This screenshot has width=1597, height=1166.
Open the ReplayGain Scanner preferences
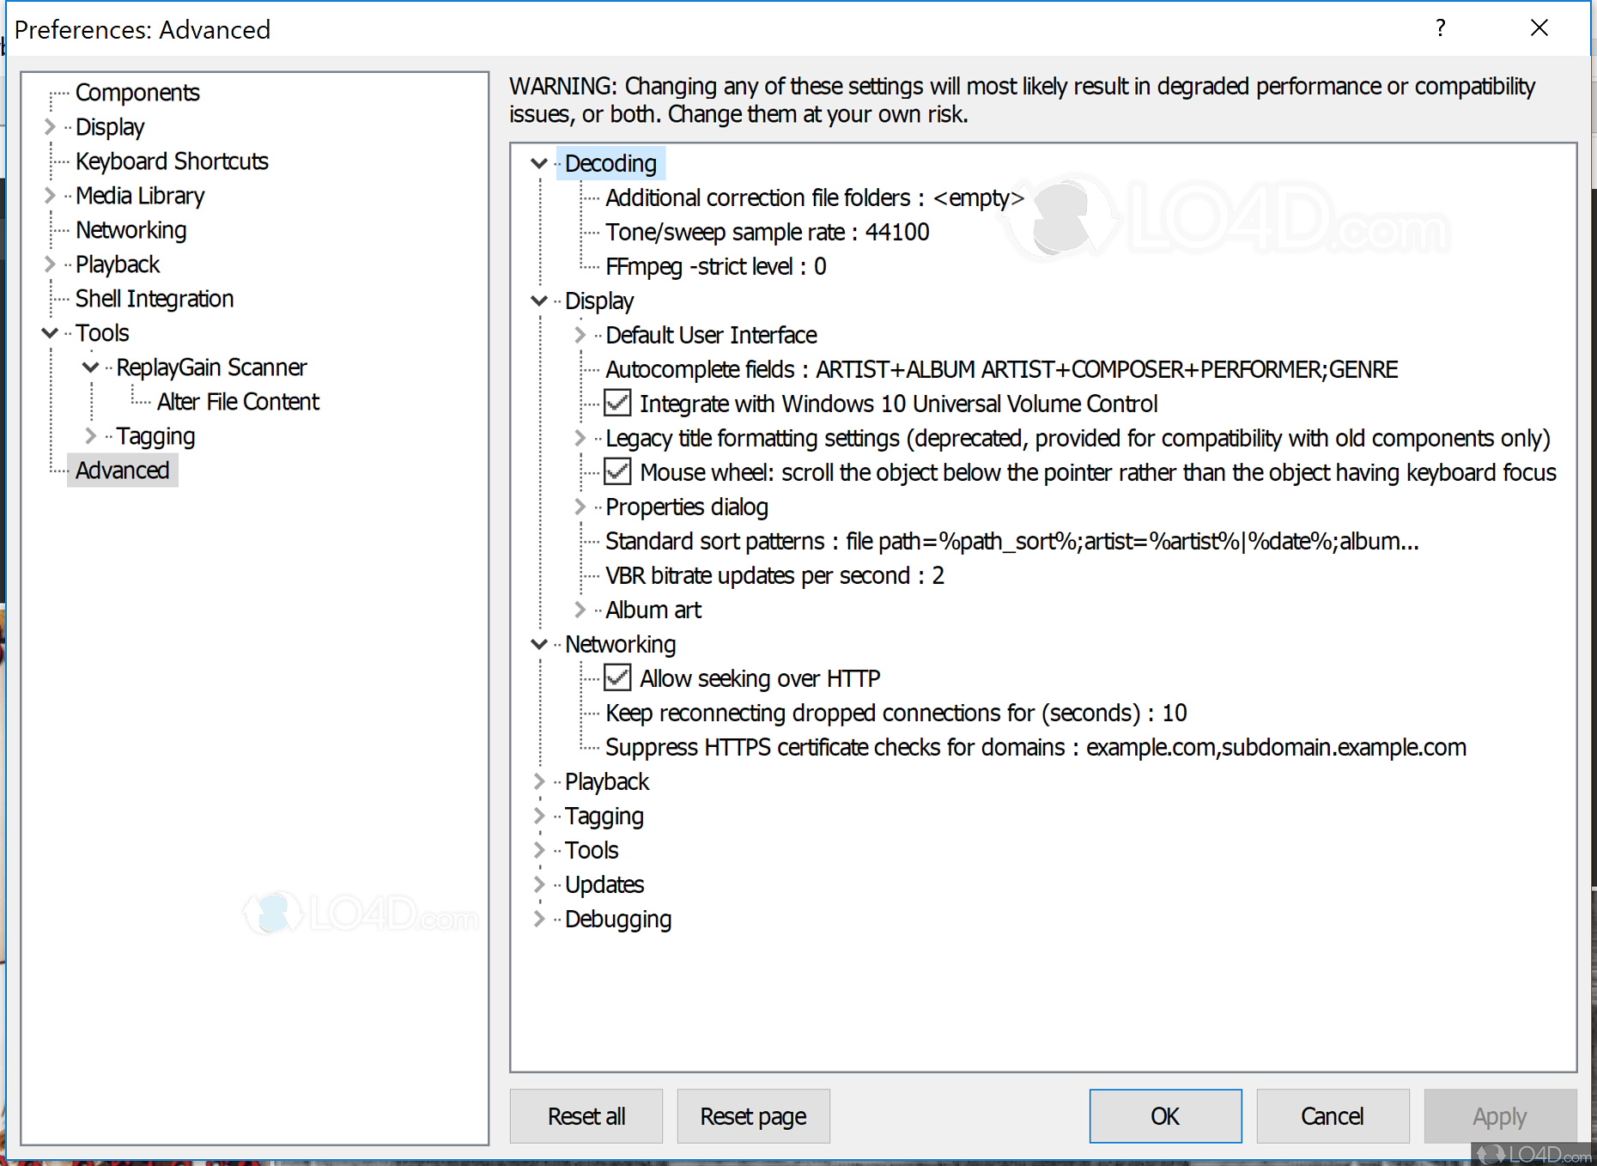[211, 367]
